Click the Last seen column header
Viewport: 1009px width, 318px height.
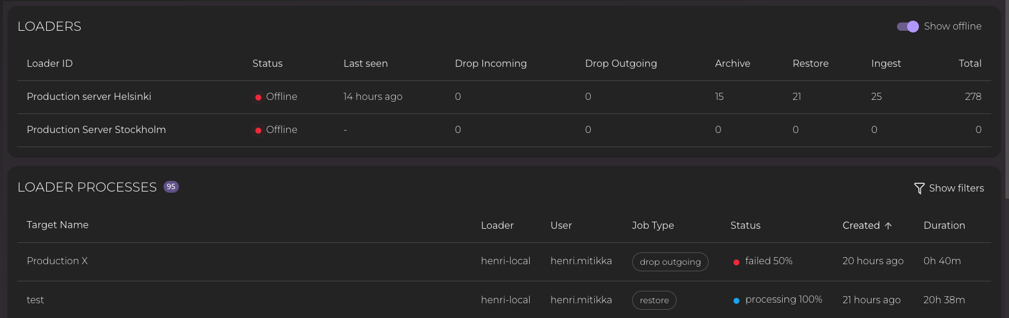(366, 63)
